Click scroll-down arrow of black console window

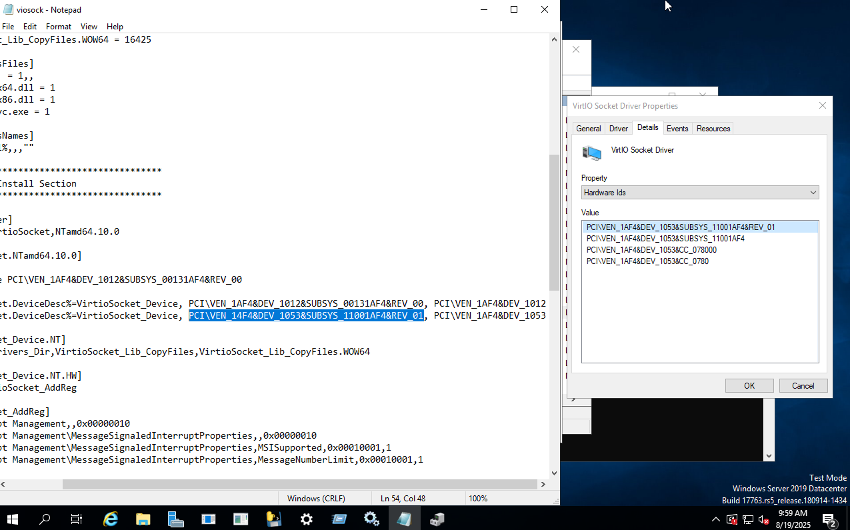coord(769,456)
